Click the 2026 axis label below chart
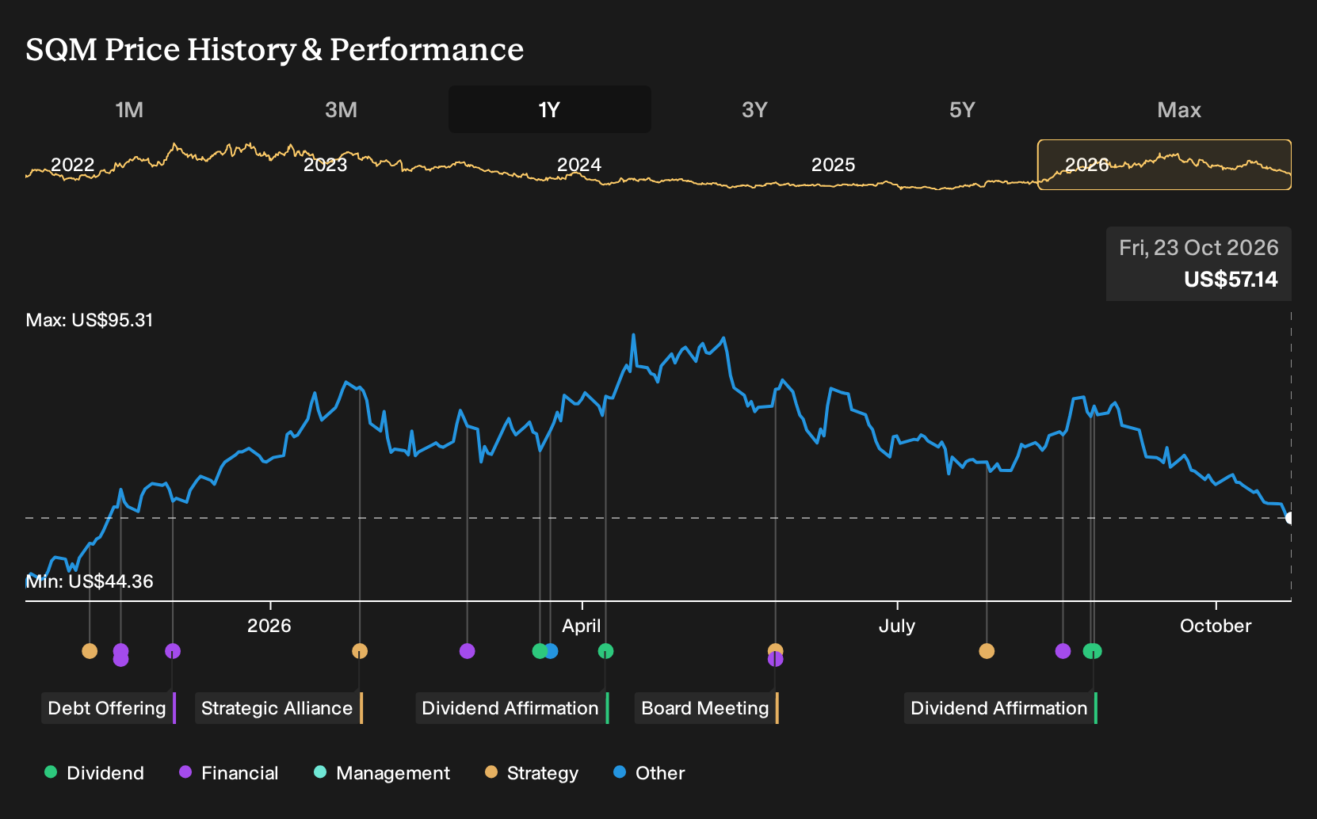 click(x=269, y=626)
